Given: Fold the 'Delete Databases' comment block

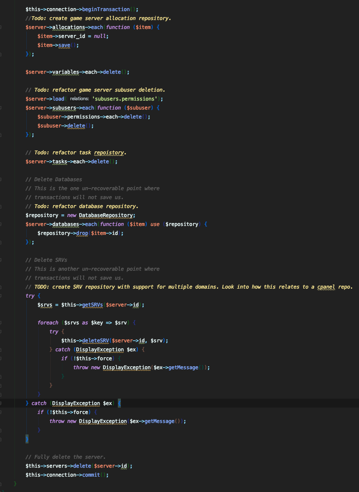Looking at the screenshot, I should click(x=1, y=179).
